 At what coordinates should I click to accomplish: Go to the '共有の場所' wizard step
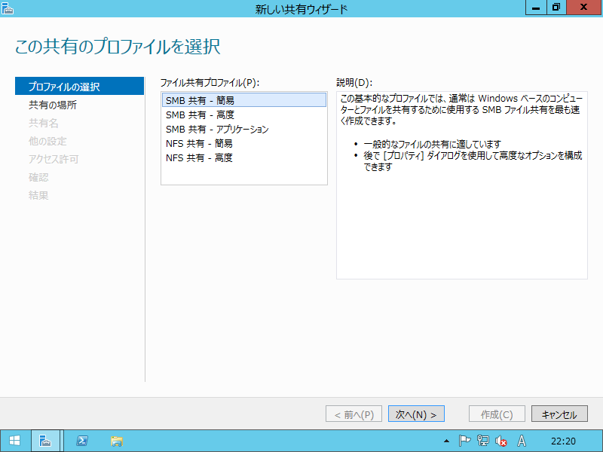point(53,105)
